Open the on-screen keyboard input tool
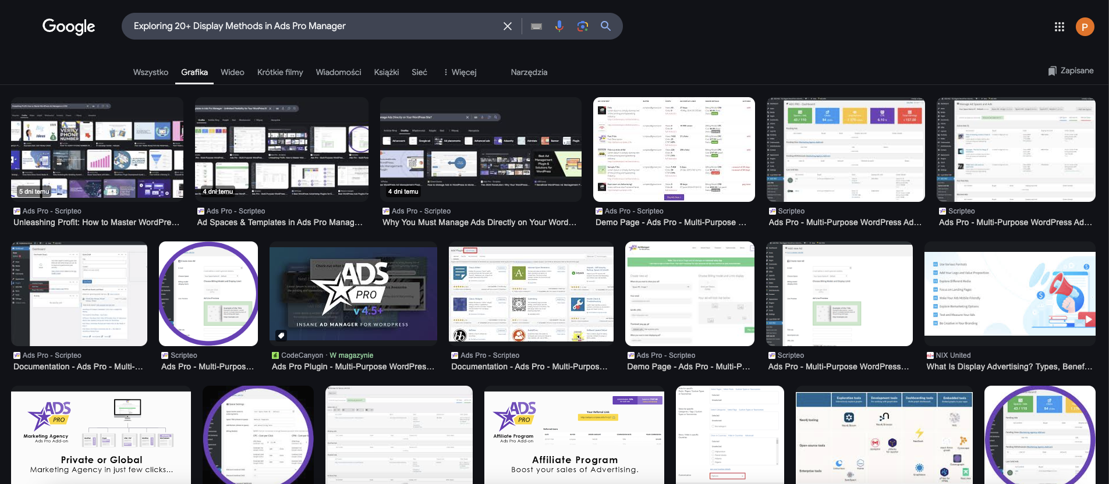 [x=537, y=26]
